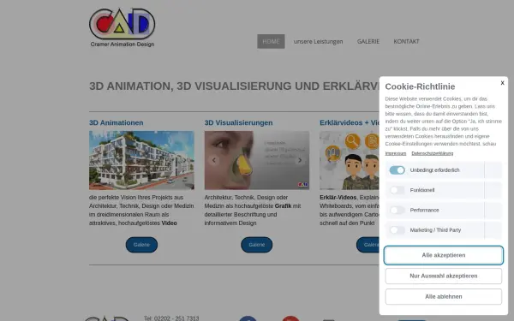Viewport: 514px width, 321px height.
Task: Open the unsere Leistungen menu item
Action: point(318,41)
